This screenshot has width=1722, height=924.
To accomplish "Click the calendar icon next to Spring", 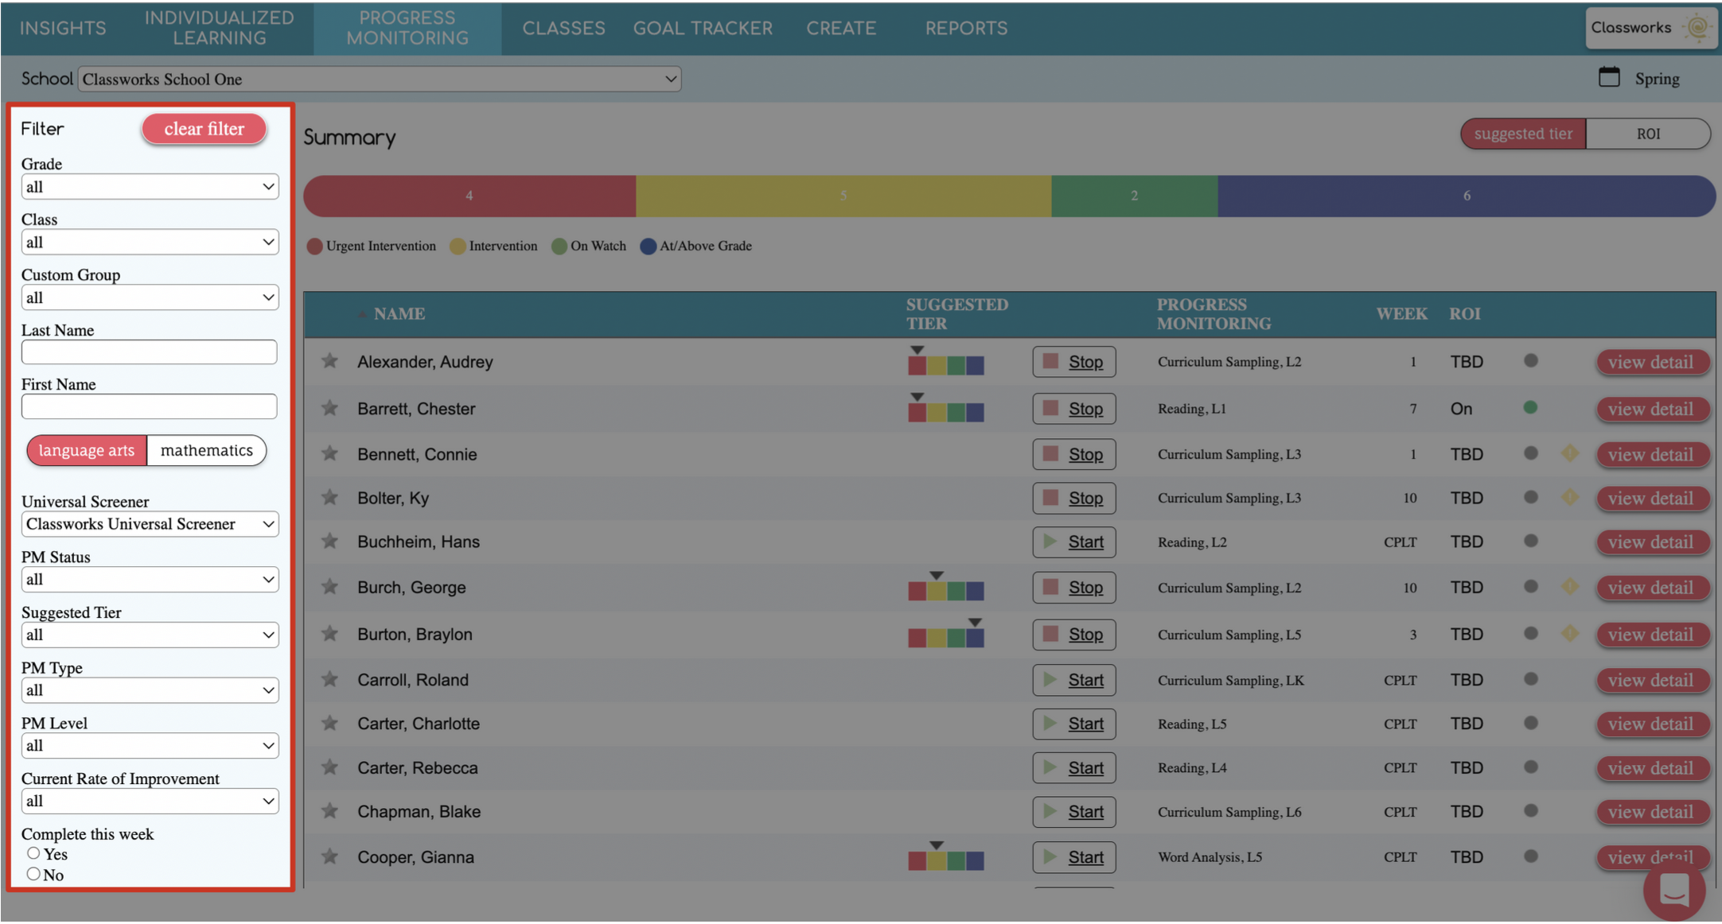I will [x=1608, y=78].
